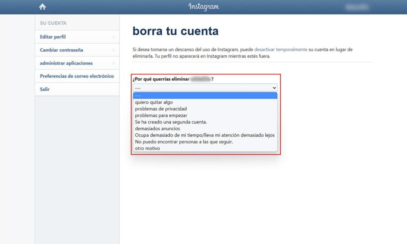Follow the desactivar temporalmente link
407x244 pixels.
(281, 49)
